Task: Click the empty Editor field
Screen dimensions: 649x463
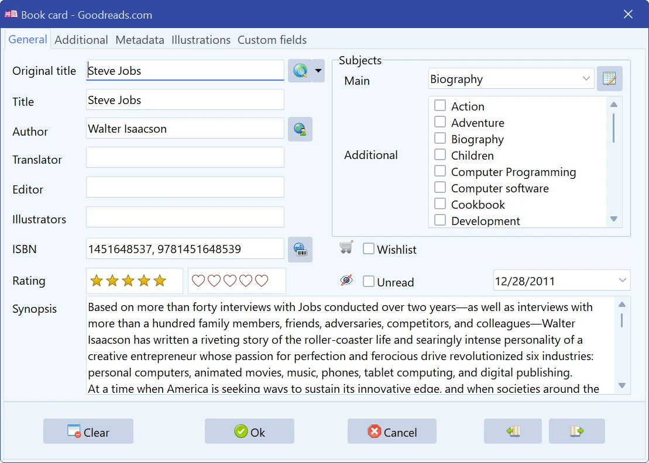Action: pyautogui.click(x=185, y=187)
